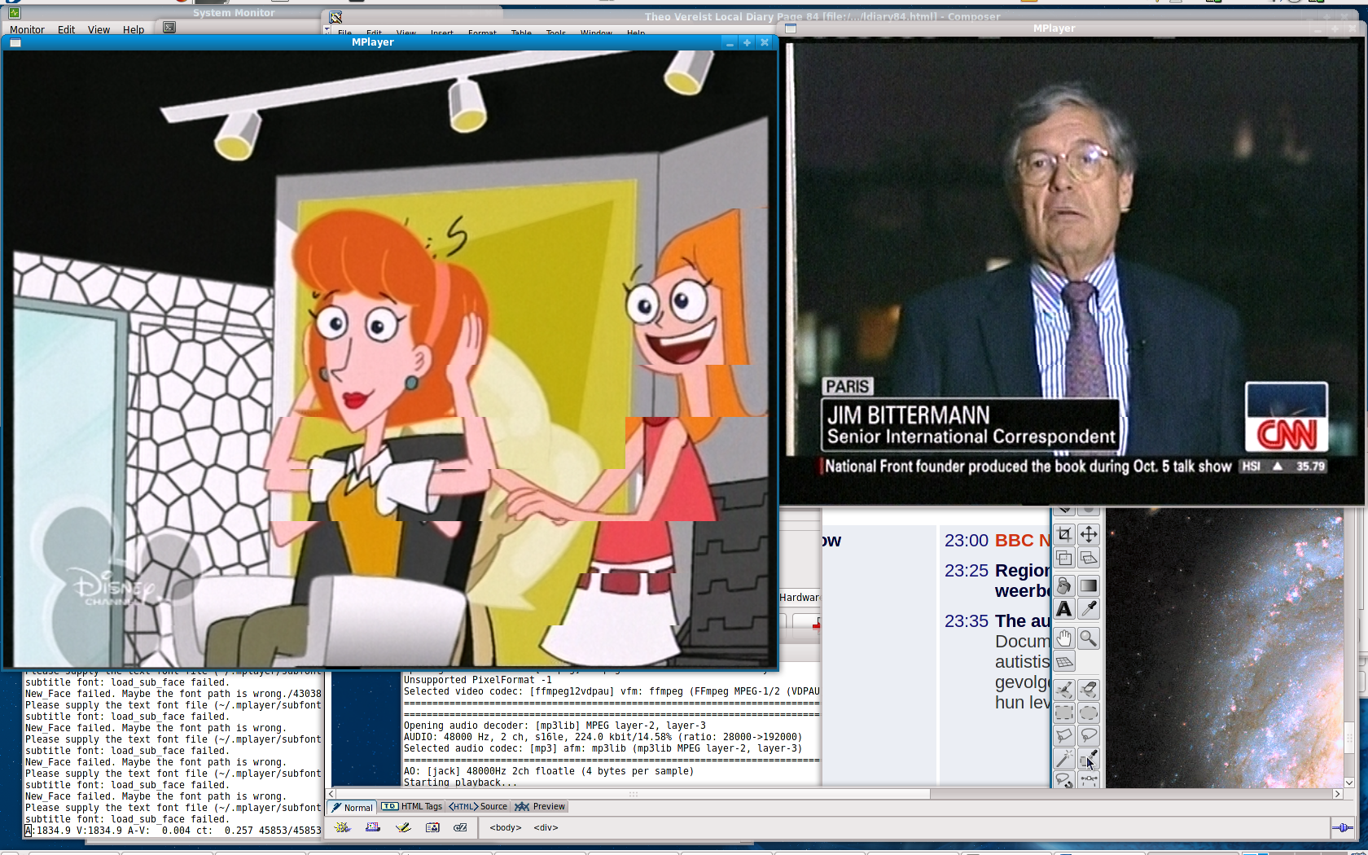Select the Heal brush tool
Viewport: 1368px width, 855px height.
[x=1064, y=690]
